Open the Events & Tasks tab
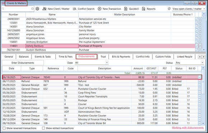Viewport: 208px width, 133px height. pos(43,57)
